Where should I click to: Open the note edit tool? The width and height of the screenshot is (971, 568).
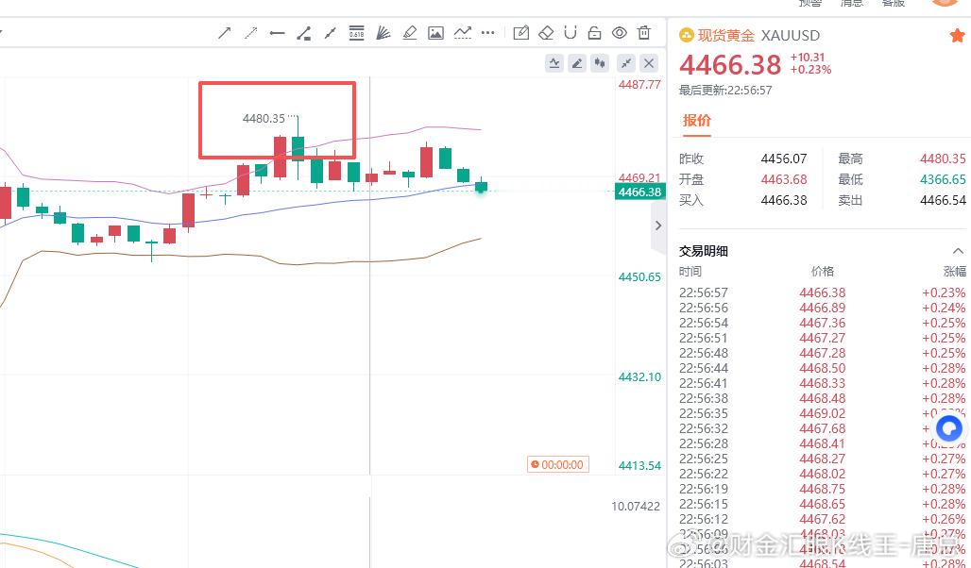521,33
